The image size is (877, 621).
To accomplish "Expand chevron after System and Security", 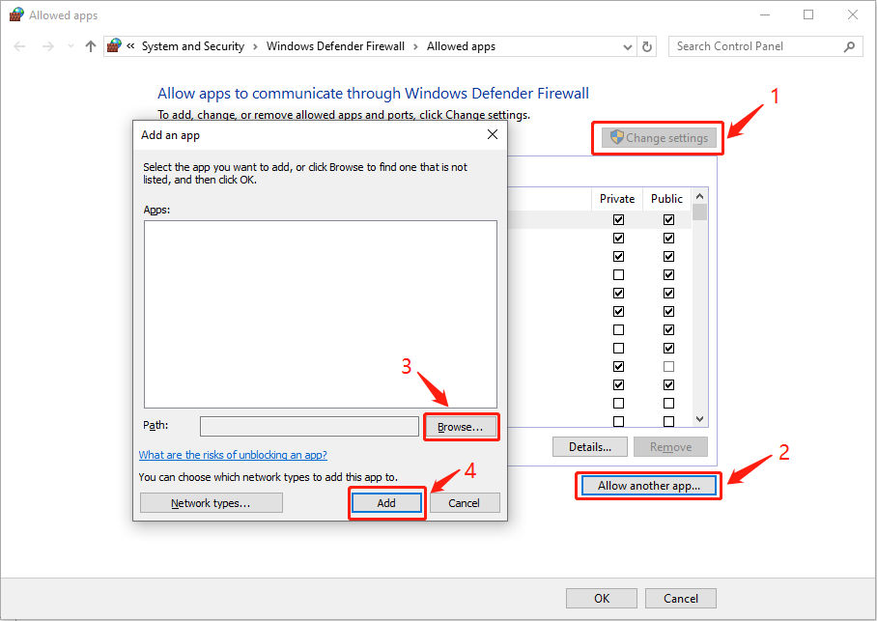I will click(255, 46).
